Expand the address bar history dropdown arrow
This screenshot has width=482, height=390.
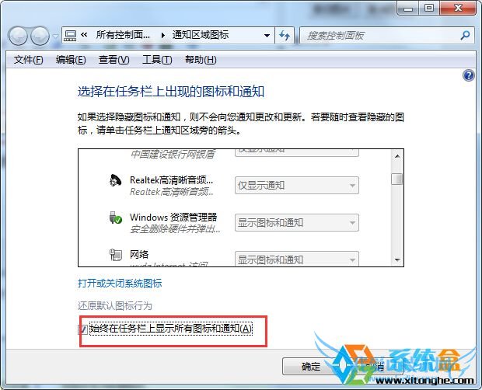click(267, 36)
